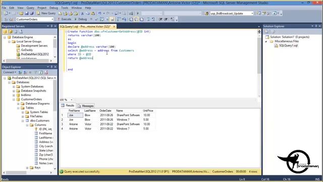Select the Results tab
This screenshot has width=323, height=182.
68,106
